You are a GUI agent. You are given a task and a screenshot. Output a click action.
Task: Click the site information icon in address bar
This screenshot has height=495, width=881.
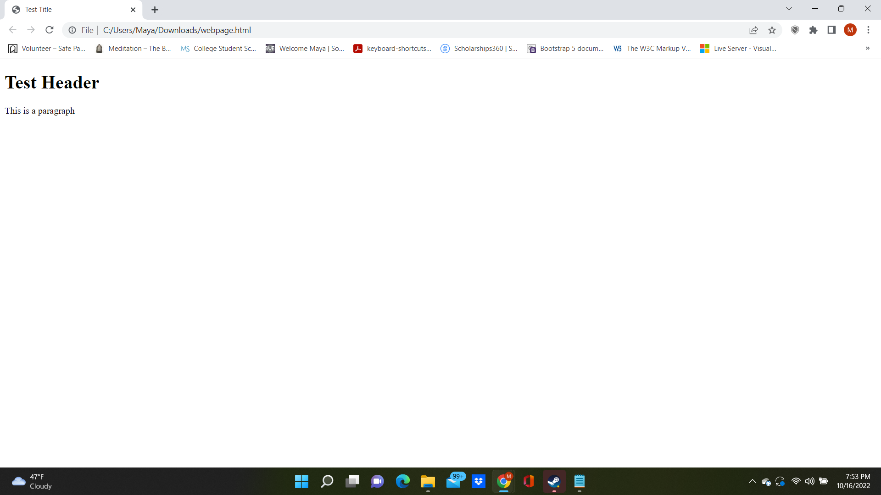coord(72,30)
